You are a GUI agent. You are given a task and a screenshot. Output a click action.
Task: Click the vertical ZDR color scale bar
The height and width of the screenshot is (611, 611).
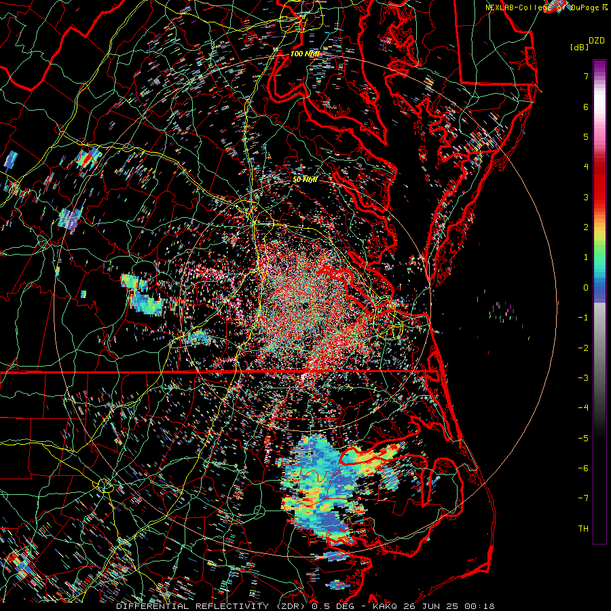tap(599, 301)
